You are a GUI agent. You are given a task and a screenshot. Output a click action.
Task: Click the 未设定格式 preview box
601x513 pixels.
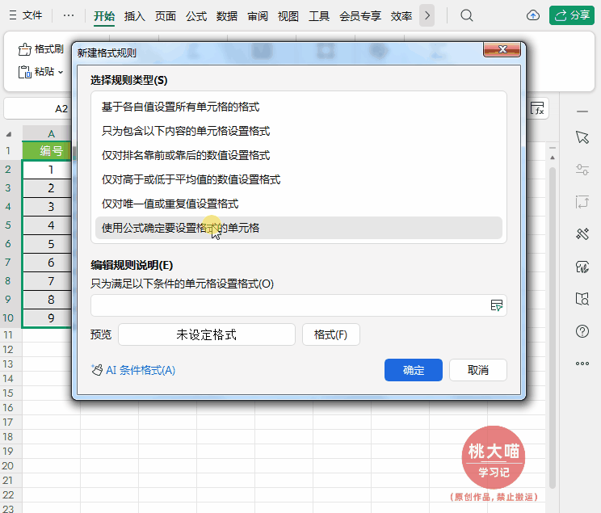[207, 334]
